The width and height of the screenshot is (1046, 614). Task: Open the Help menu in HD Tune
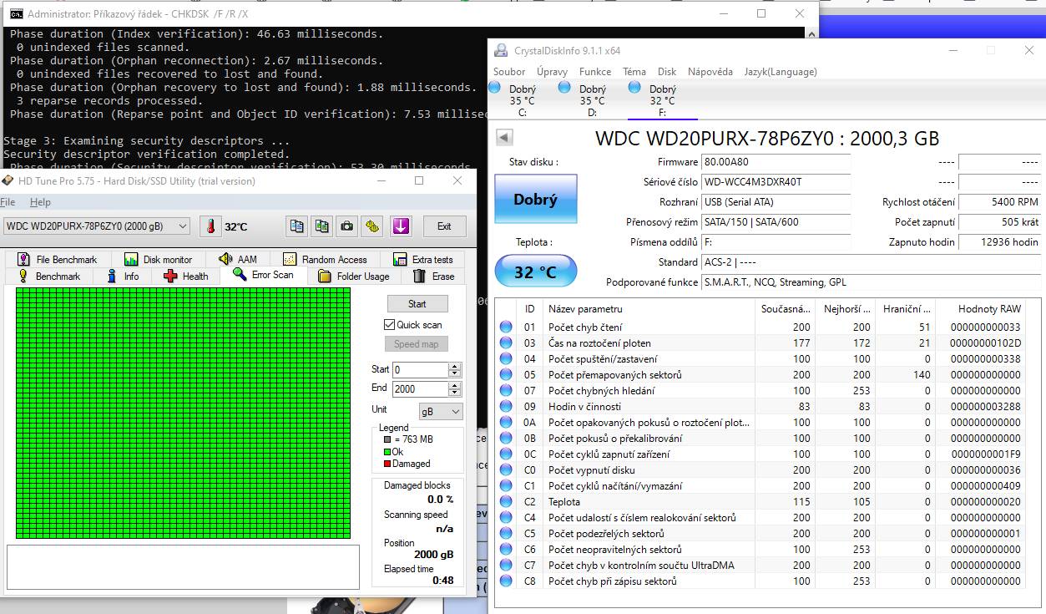pyautogui.click(x=40, y=202)
